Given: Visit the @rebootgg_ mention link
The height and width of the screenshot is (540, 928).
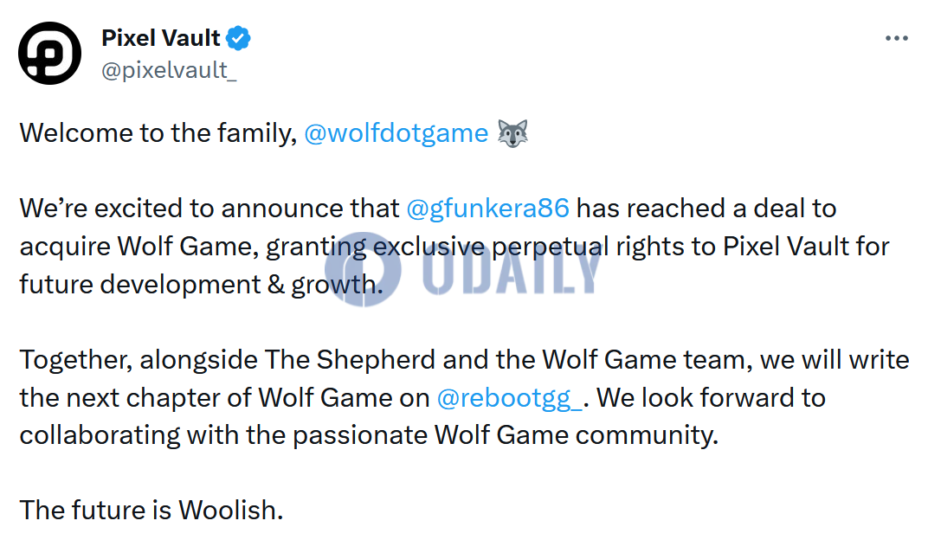Looking at the screenshot, I should 510,399.
